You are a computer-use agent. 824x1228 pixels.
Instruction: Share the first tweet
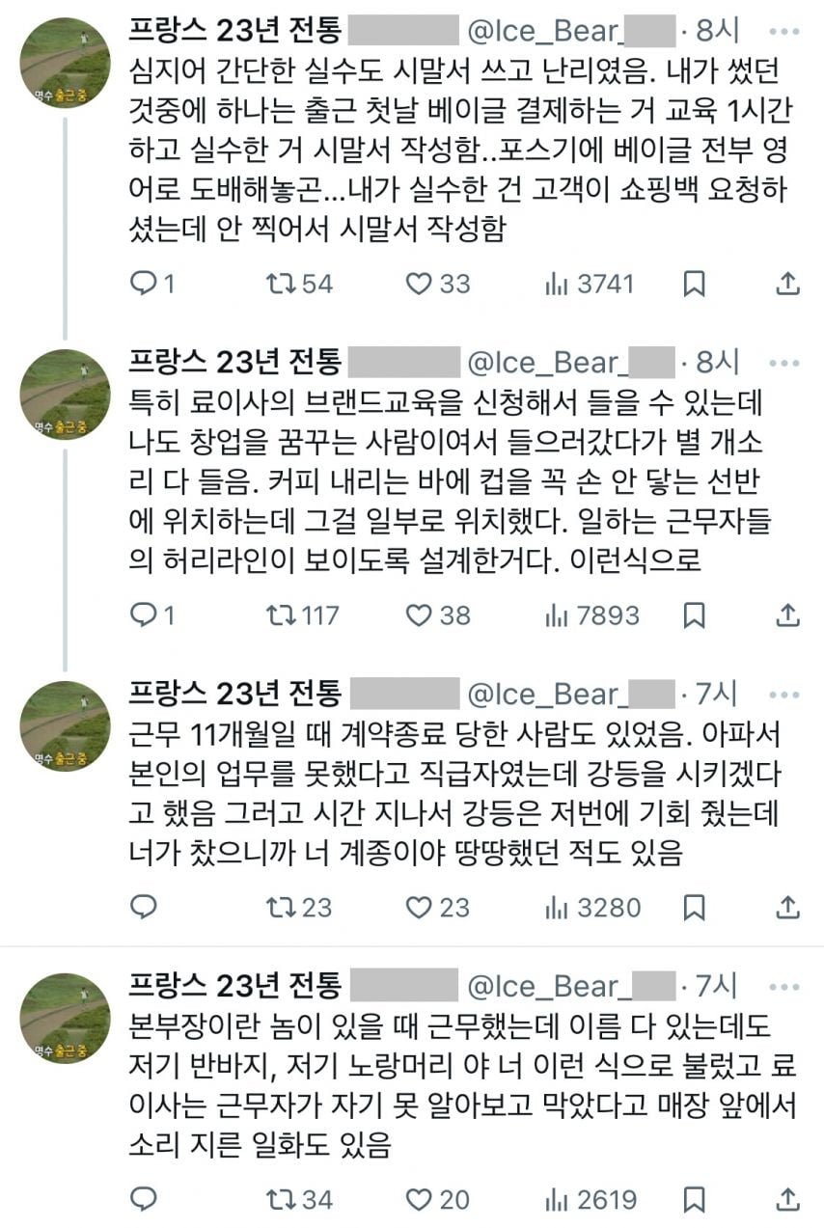click(x=787, y=283)
